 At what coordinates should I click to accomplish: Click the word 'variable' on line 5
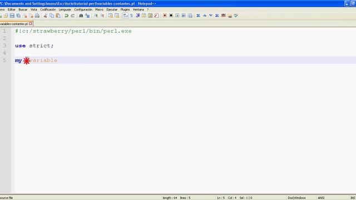point(43,61)
